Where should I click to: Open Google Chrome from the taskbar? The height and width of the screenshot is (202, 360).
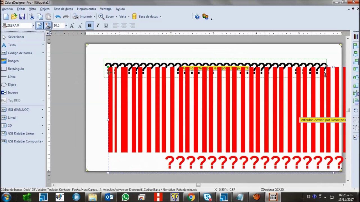(191, 197)
